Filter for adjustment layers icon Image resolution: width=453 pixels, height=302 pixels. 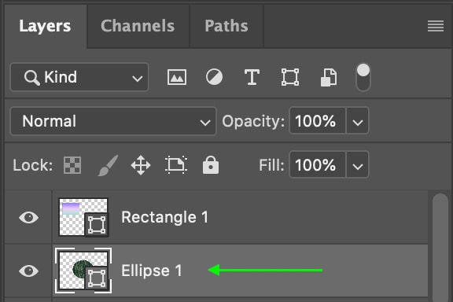(x=214, y=77)
